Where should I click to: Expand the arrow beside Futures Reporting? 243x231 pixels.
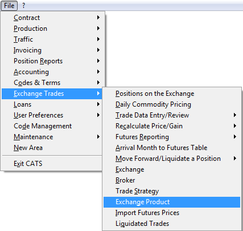click(x=235, y=137)
